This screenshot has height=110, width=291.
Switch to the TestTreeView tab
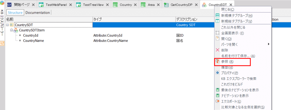(93, 5)
